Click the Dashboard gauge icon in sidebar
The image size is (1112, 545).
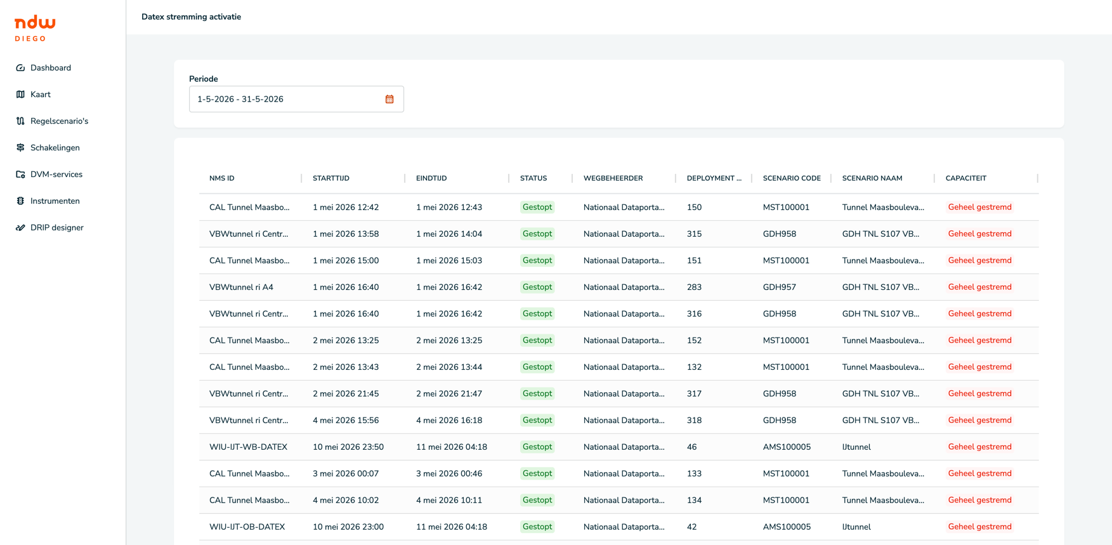click(20, 68)
